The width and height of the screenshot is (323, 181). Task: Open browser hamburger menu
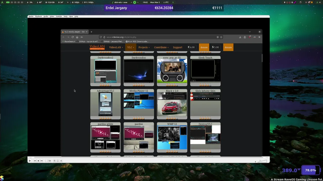(259, 37)
